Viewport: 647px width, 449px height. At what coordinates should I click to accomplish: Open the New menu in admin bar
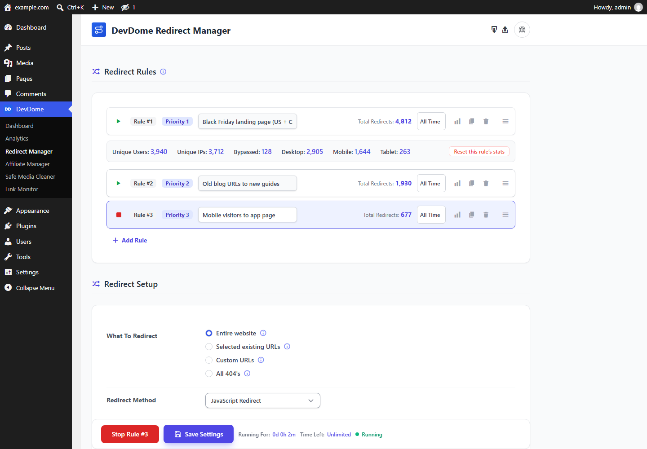point(103,7)
